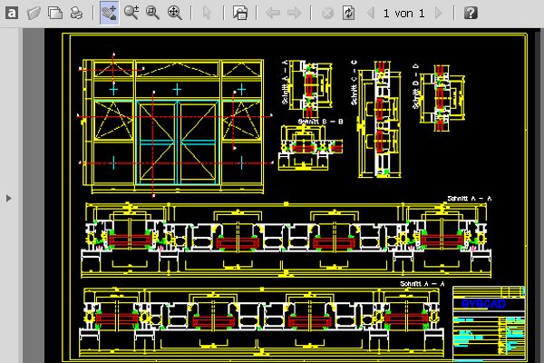The width and height of the screenshot is (544, 363).
Task: Click the stop loading icon
Action: pyautogui.click(x=327, y=13)
